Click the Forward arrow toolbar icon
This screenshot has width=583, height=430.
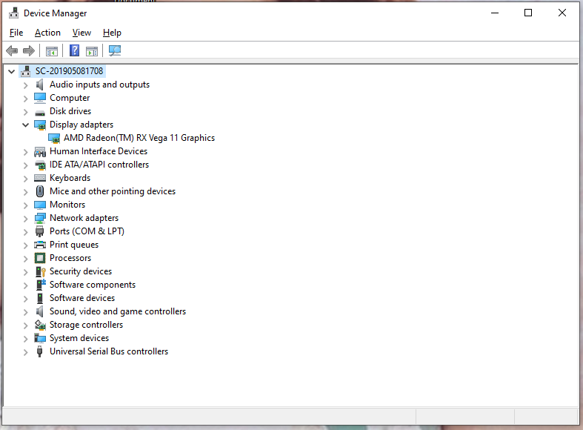pyautogui.click(x=29, y=50)
